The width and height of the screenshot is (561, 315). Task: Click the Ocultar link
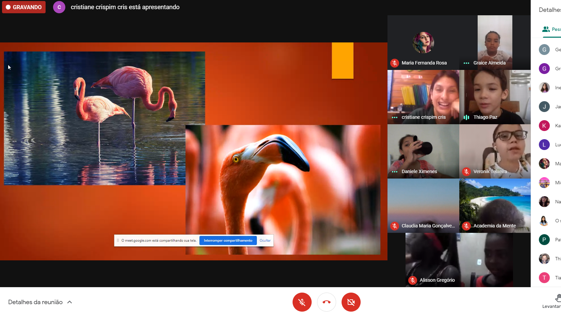[x=265, y=240]
